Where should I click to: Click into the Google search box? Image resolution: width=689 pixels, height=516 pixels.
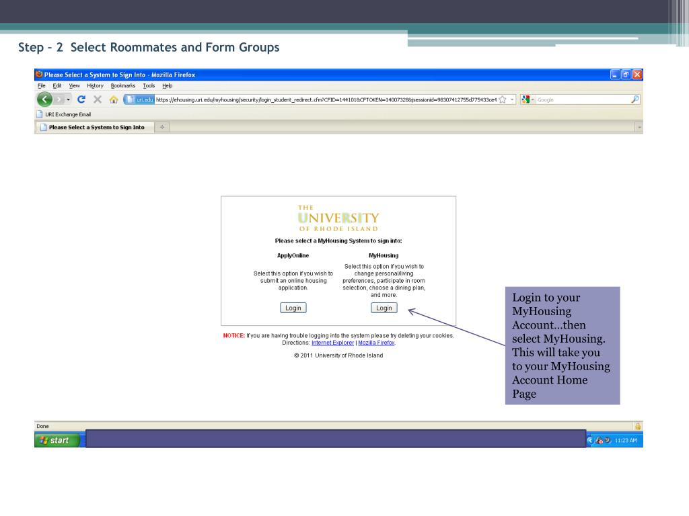click(x=583, y=99)
